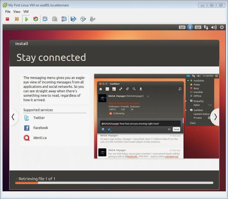
Task: Click the USB device connect icon
Action: pos(92,19)
